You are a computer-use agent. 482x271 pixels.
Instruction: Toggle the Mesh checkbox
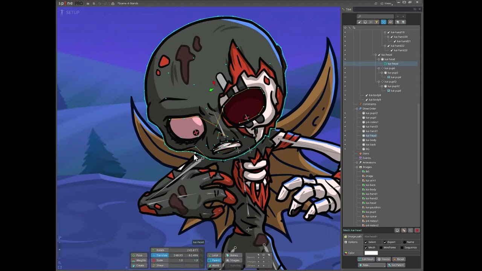[366, 248]
